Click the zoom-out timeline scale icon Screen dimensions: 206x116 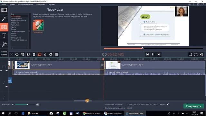tap(13, 104)
